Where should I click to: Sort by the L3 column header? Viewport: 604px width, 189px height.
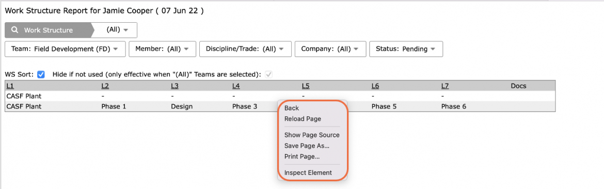pos(174,86)
